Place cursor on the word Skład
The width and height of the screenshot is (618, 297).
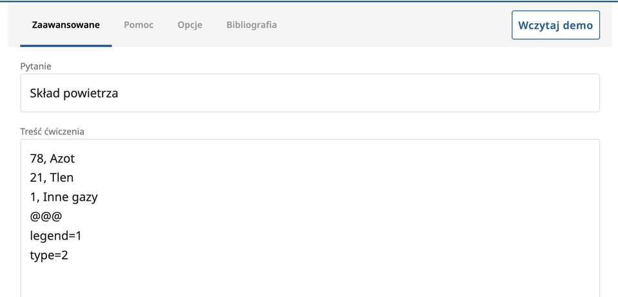pyautogui.click(x=46, y=94)
